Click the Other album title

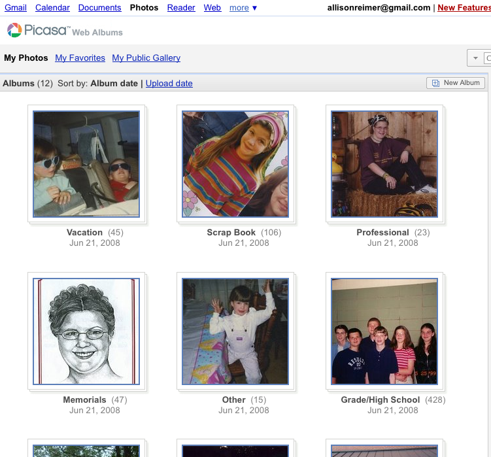coord(233,399)
